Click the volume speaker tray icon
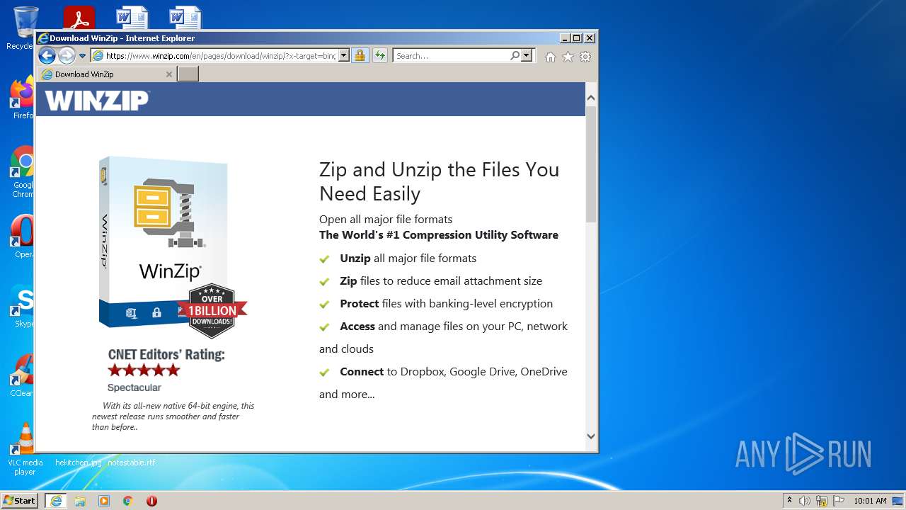906x510 pixels. (x=805, y=501)
